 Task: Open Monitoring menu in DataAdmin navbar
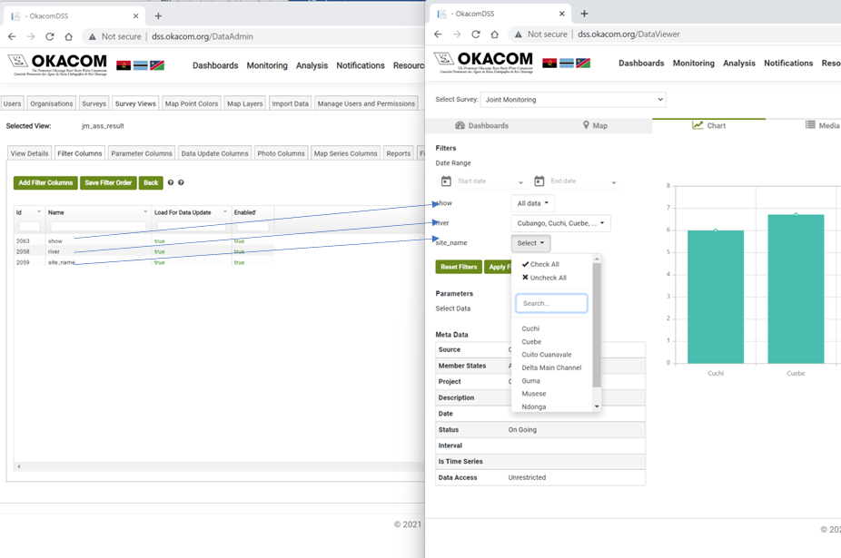[267, 65]
